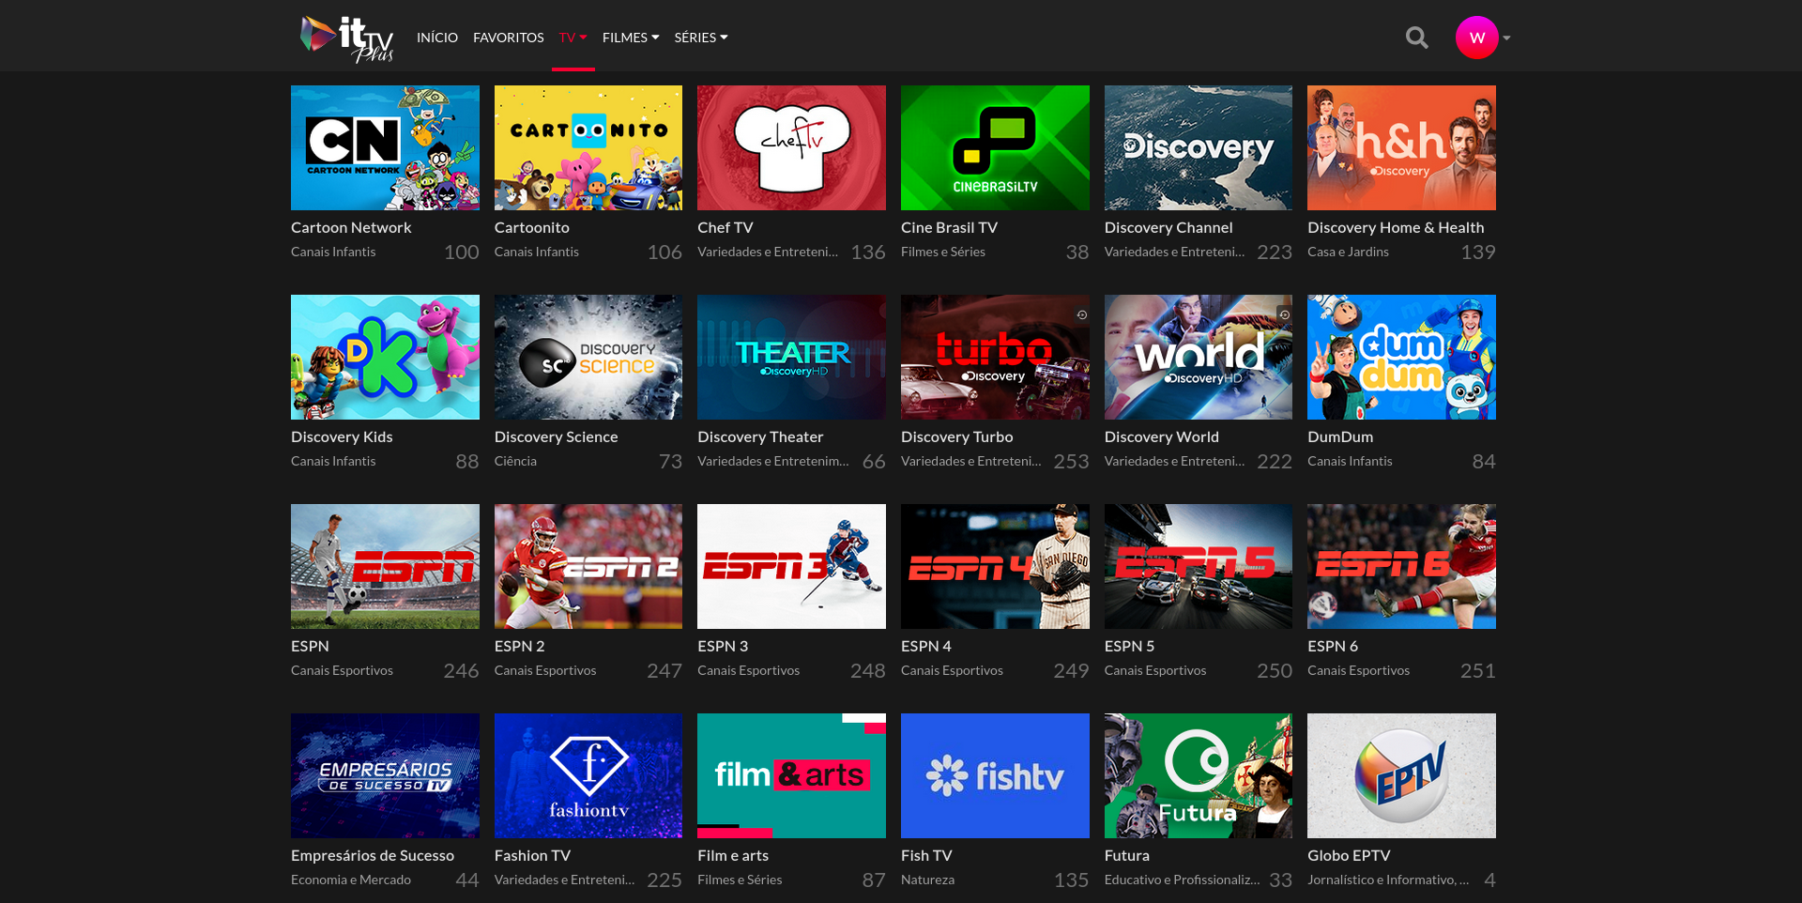
Task: Open the search magnifier icon
Action: point(1416,38)
